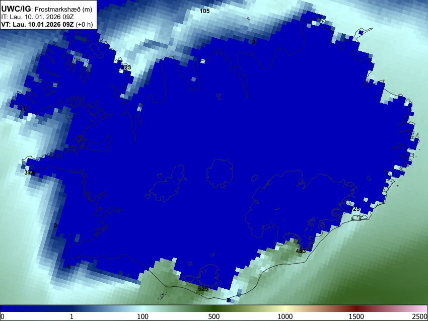This screenshot has width=428, height=321.
Task: Click the station value "3" on the southwest coast
Action: coord(55,225)
